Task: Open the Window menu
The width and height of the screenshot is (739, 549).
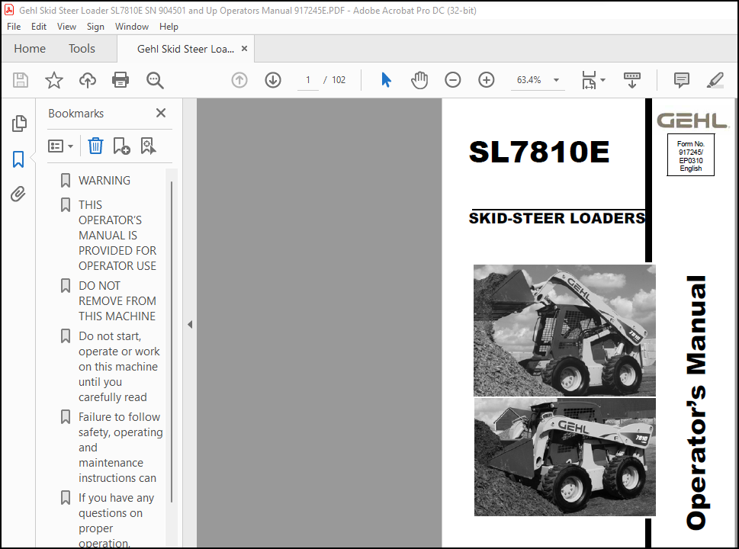Action: (x=132, y=27)
